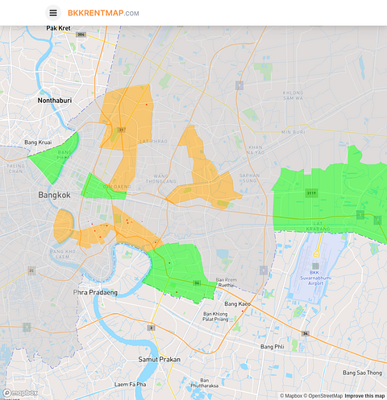387x400 pixels.
Task: Click the route 35 highway shield
Action: point(31,270)
